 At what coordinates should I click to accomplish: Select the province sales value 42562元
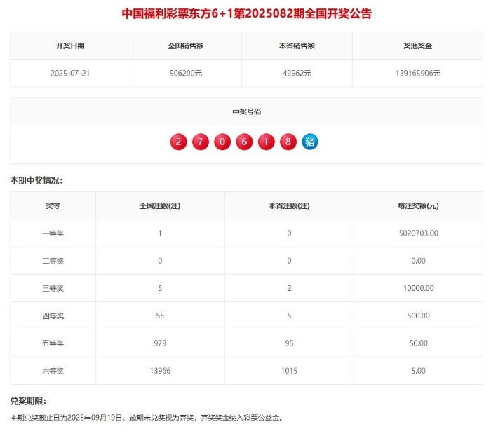point(297,73)
